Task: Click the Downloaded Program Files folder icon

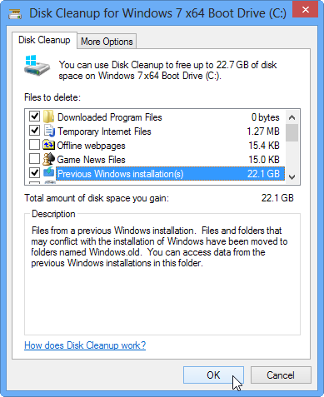Action: pos(48,117)
